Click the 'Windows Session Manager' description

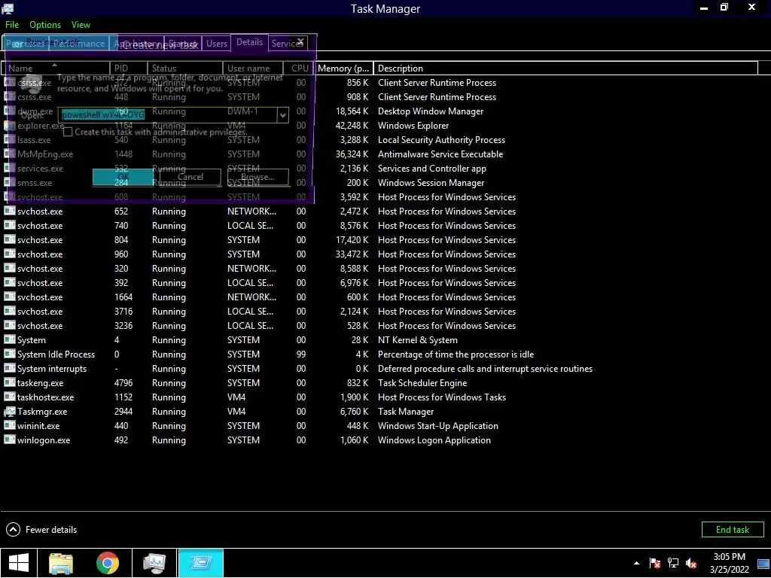(431, 182)
